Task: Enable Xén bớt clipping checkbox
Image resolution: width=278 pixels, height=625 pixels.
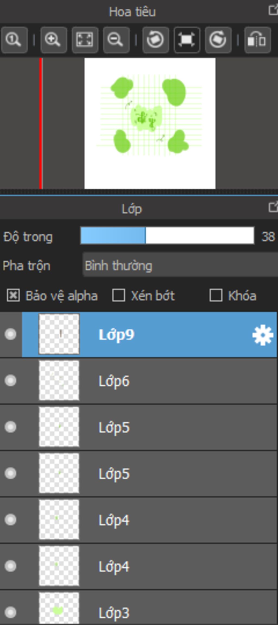Action: (x=119, y=295)
